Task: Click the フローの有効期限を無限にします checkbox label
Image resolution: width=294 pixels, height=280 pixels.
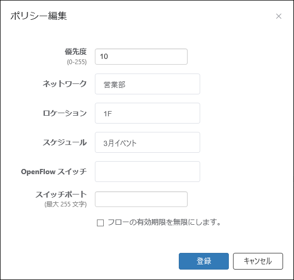Action: pyautogui.click(x=164, y=223)
